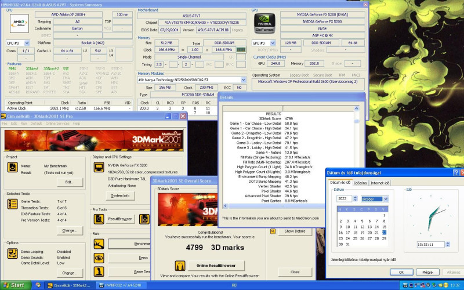The height and width of the screenshot is (290, 464).
Task: Click the quick launch icon next to Start
Action: coord(38,285)
